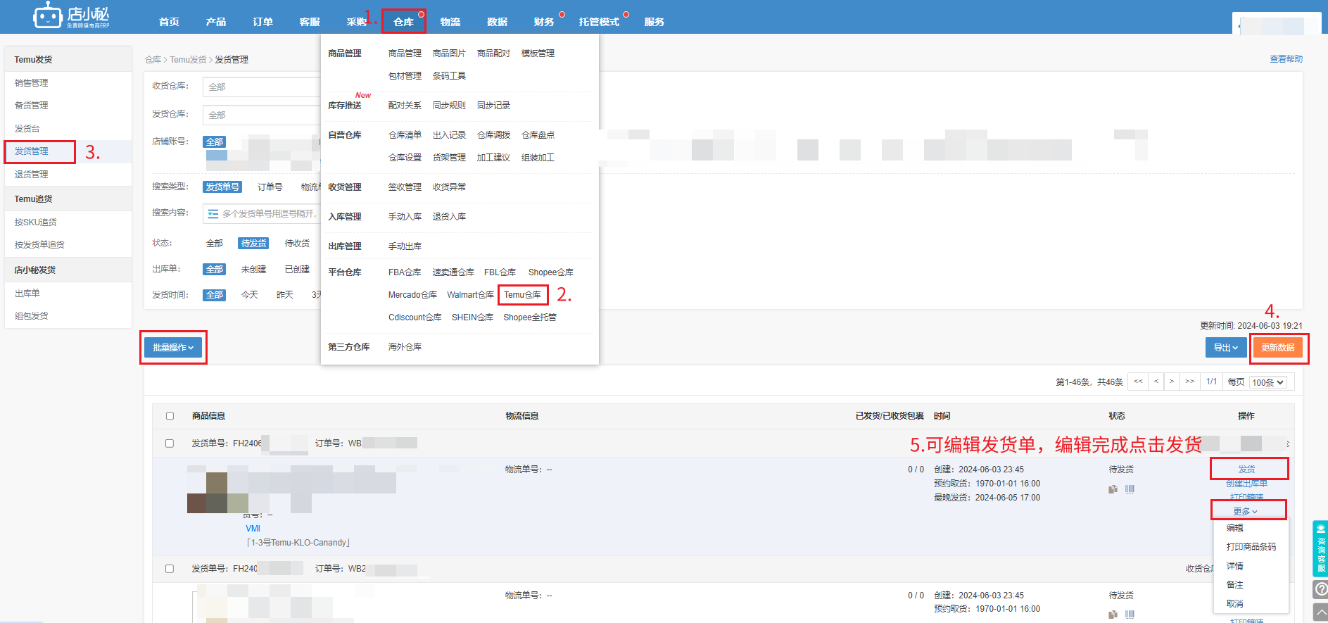Choose 取消 from the 更多 dropdown
Image resolution: width=1328 pixels, height=623 pixels.
click(x=1235, y=604)
